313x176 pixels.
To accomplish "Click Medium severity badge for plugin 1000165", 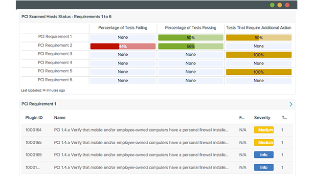I will [264, 142].
